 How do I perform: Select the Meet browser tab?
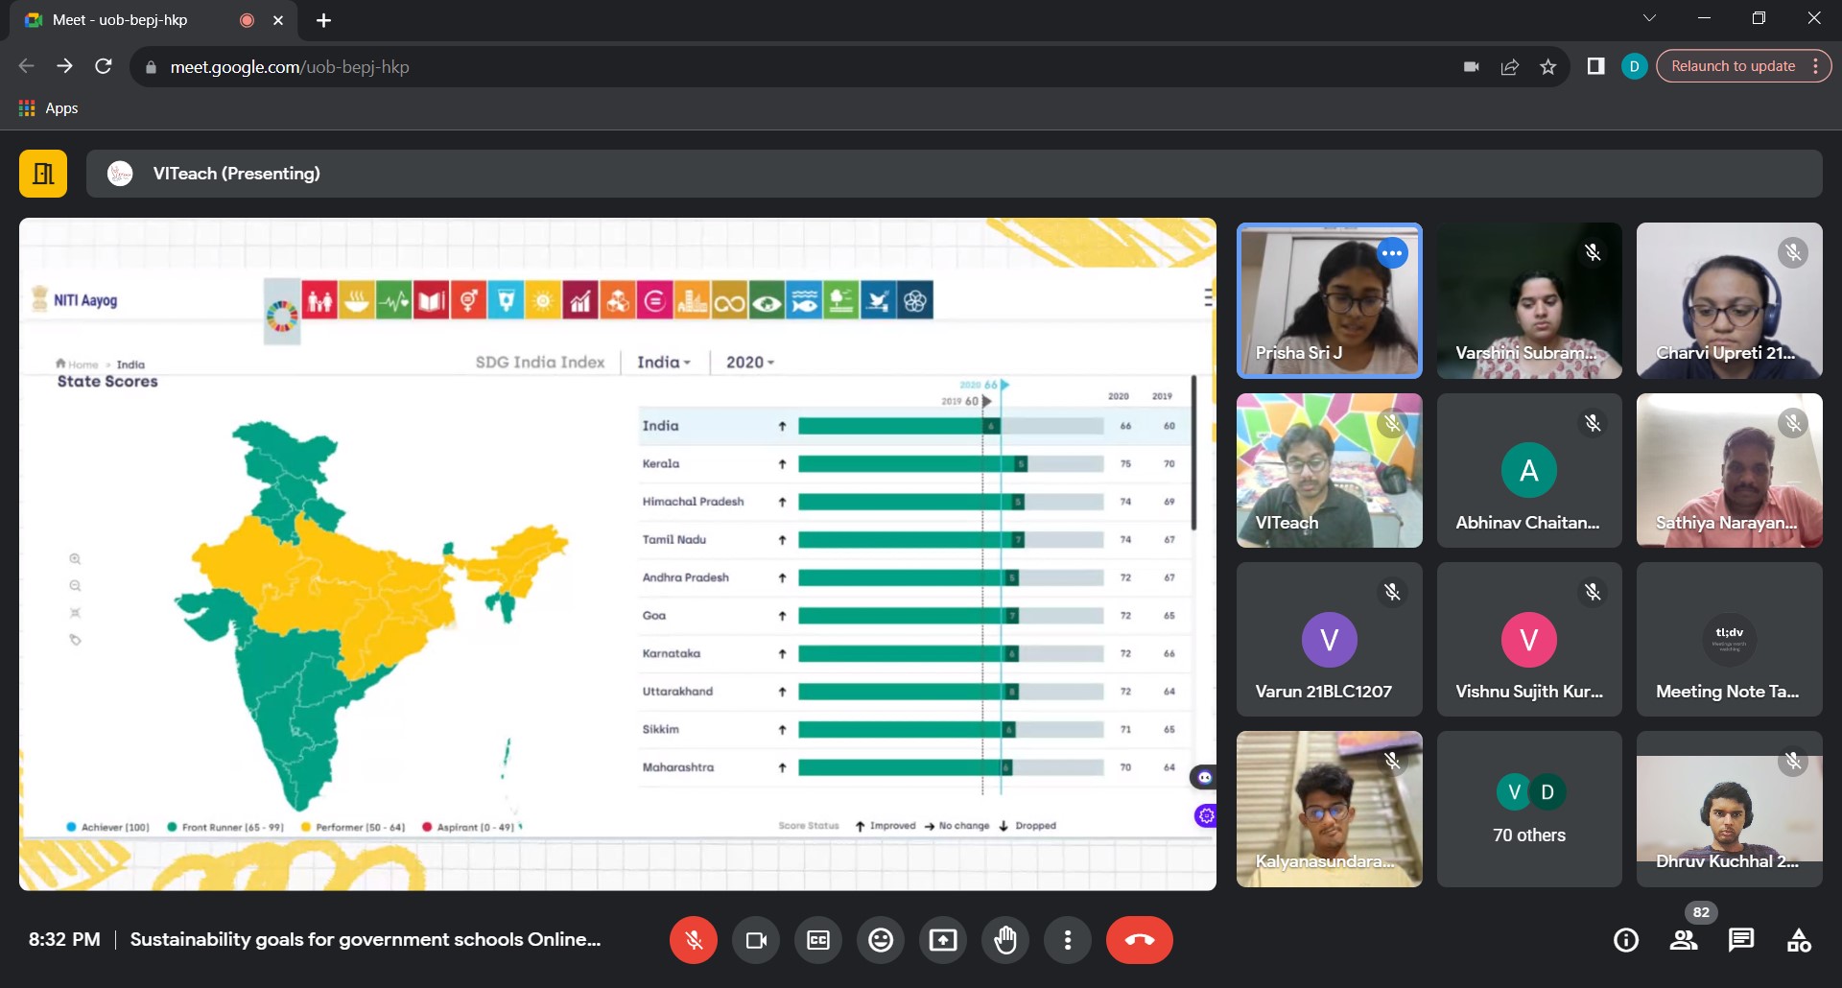[x=134, y=20]
